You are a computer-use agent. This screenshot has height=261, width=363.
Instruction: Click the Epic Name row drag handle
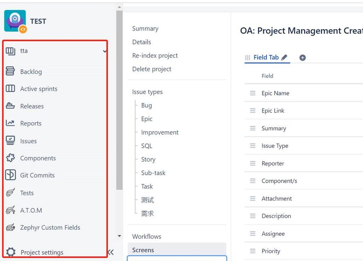[253, 93]
